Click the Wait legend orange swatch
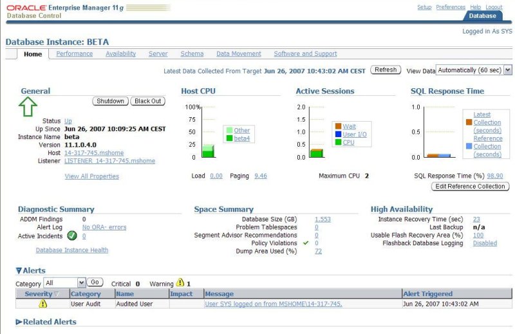This screenshot has width=515, height=334. click(338, 126)
